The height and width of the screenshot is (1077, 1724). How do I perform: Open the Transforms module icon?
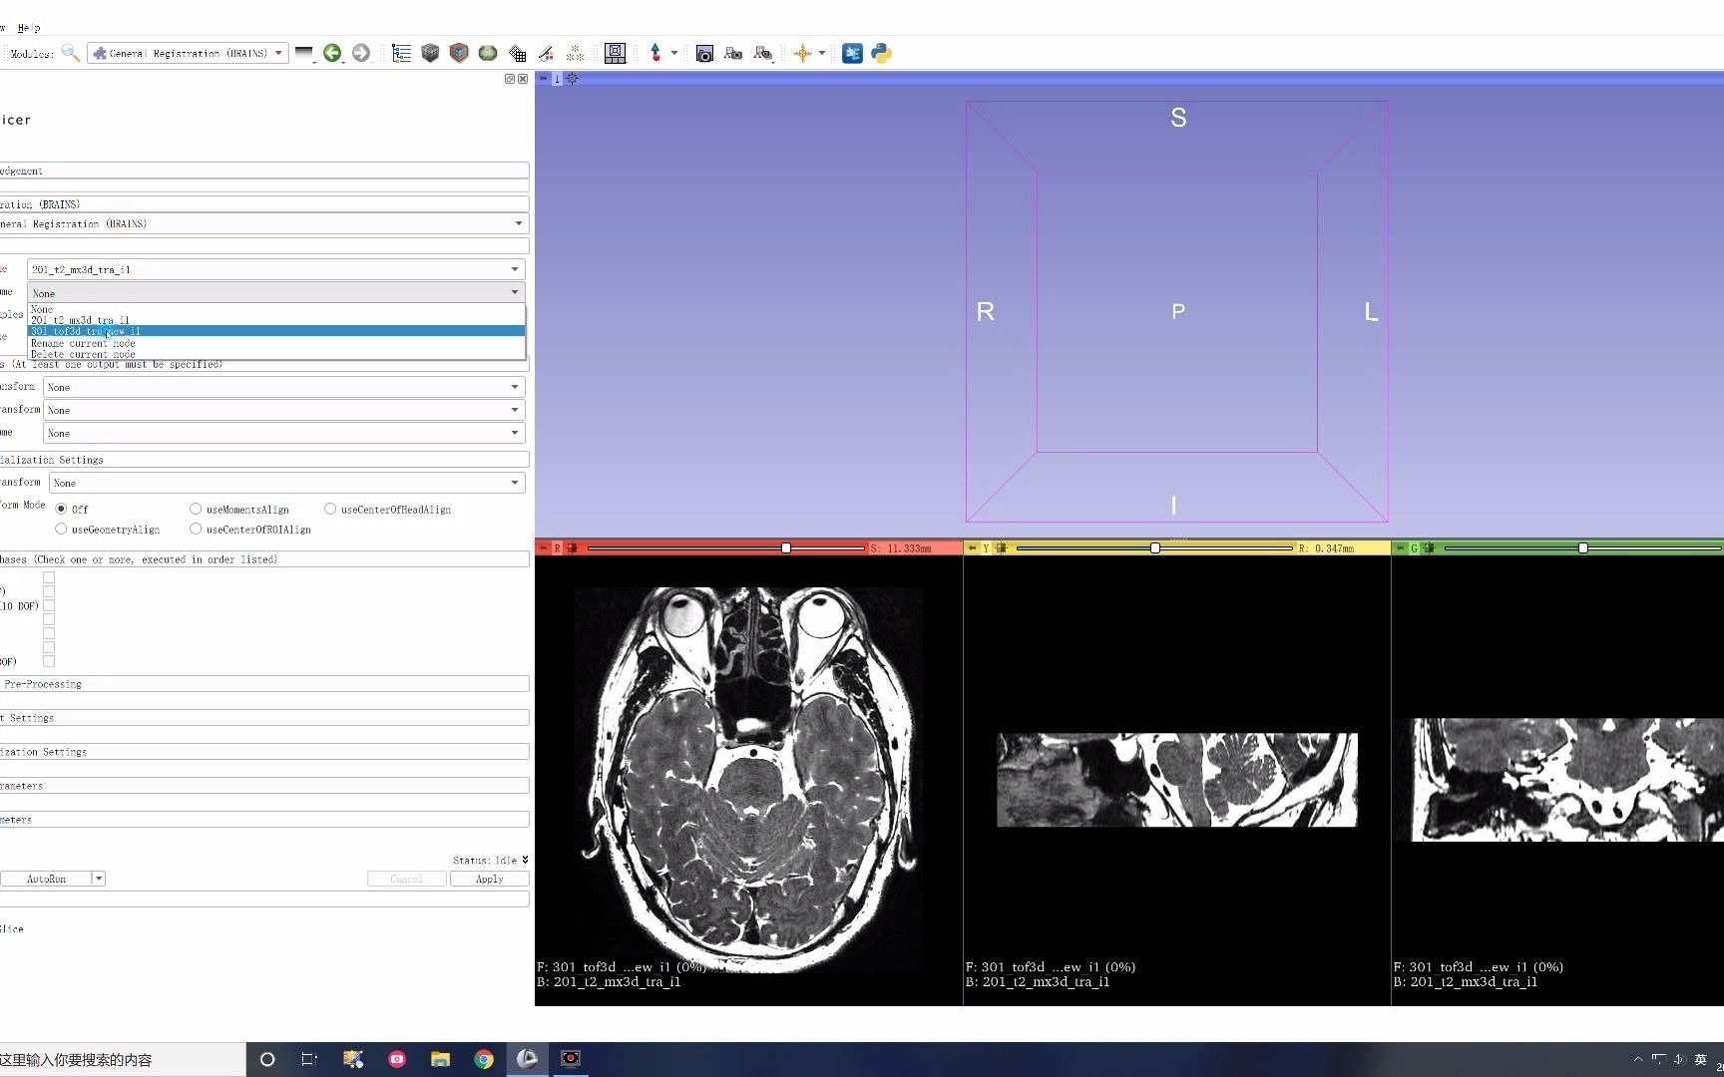[517, 53]
